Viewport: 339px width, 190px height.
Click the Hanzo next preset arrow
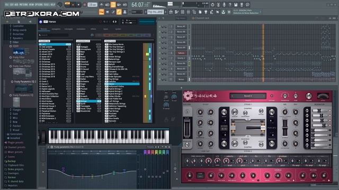(116, 22)
